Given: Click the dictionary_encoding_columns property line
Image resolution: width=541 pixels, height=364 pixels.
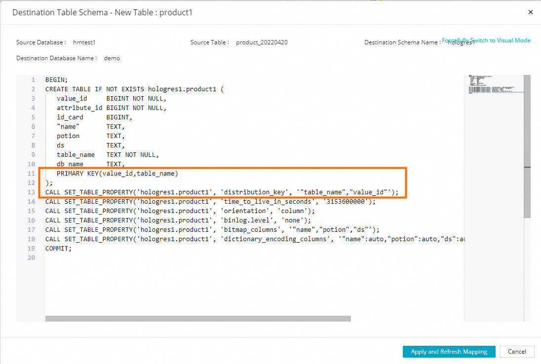Looking at the screenshot, I should click(x=255, y=239).
